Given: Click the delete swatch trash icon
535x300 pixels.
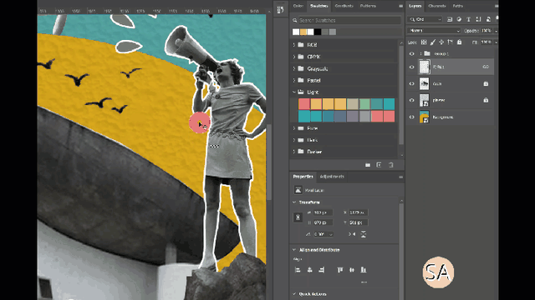Looking at the screenshot, I should [x=390, y=165].
